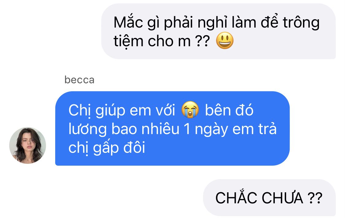Click the word "Mắc" starting the first message
This screenshot has height=218, width=345.
(128, 23)
